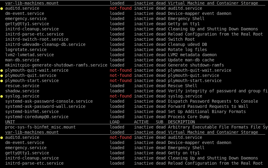
Task: Select the shadow.service unit name
Action: click(22, 91)
